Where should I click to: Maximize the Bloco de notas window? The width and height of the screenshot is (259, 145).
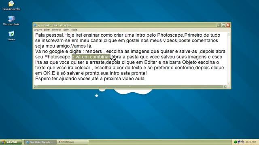(x=223, y=25)
